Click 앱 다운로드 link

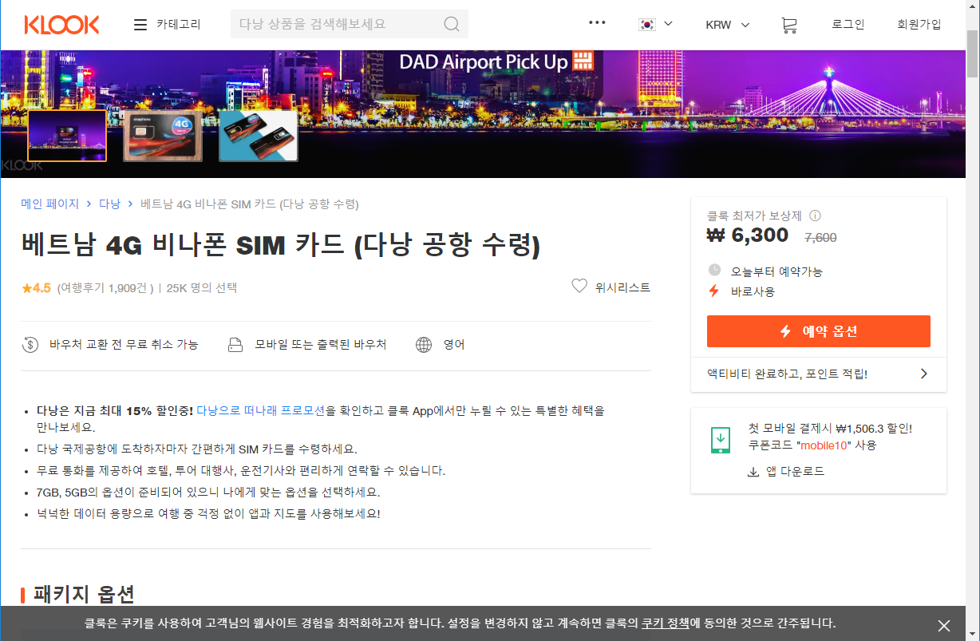coord(795,472)
